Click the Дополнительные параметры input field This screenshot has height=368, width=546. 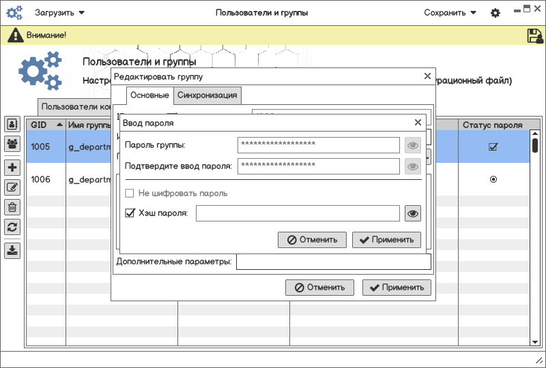click(334, 262)
